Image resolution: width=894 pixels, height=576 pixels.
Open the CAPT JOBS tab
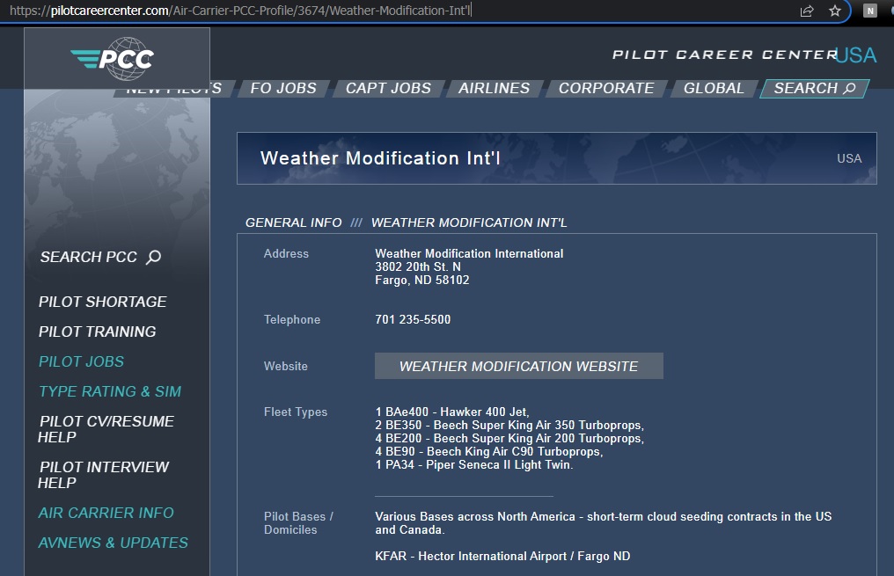[388, 88]
